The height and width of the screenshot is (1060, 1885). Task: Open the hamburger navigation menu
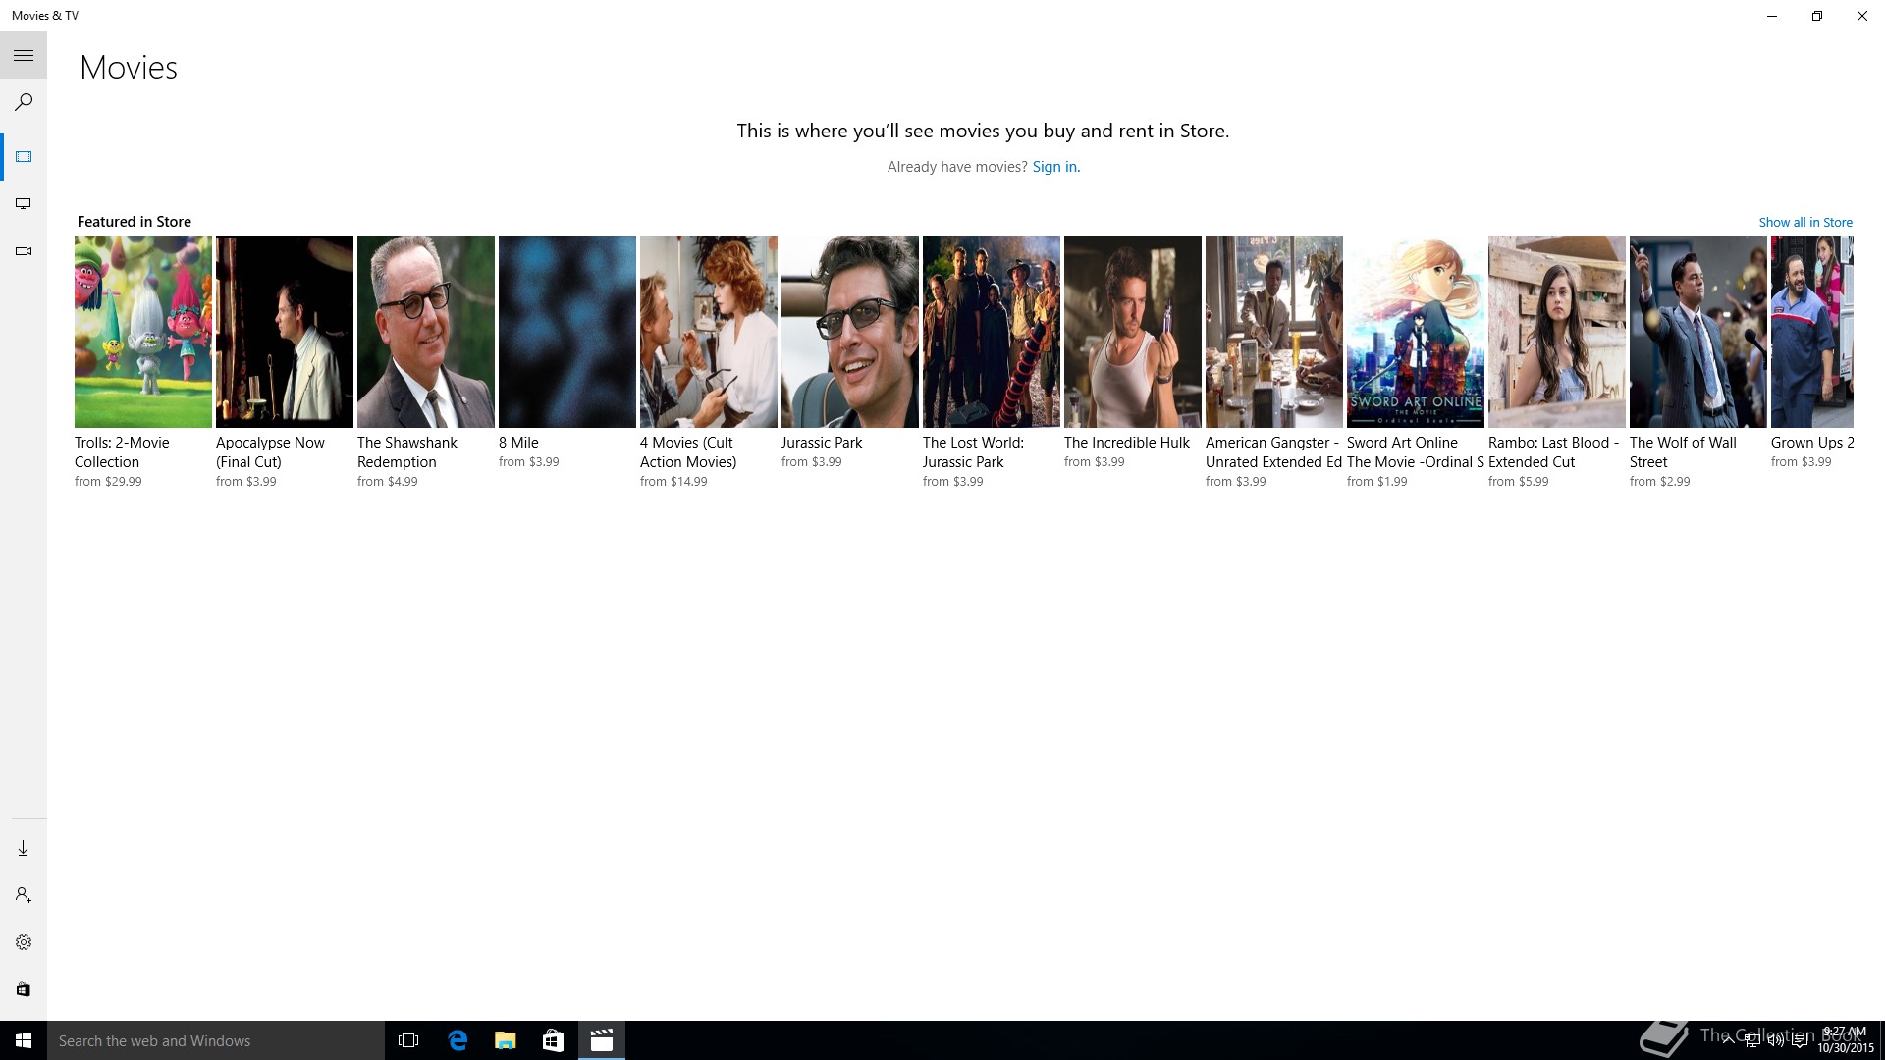tap(24, 56)
